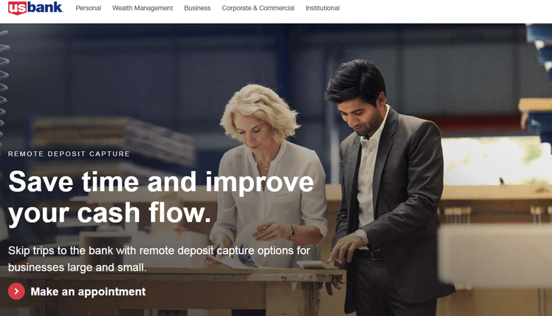552x316 pixels.
Task: Switch to the Institutional section
Action: click(x=323, y=8)
